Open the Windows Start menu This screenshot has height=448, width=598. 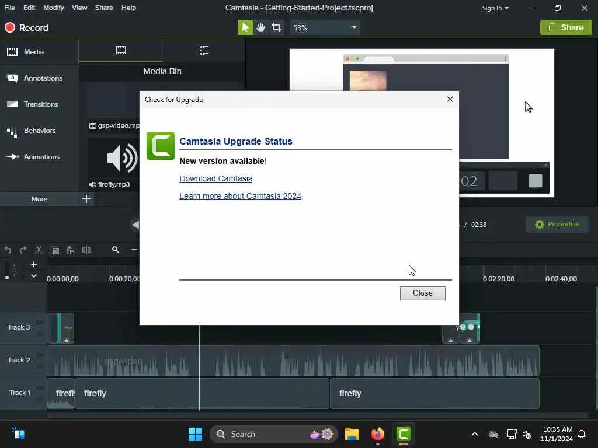point(195,434)
